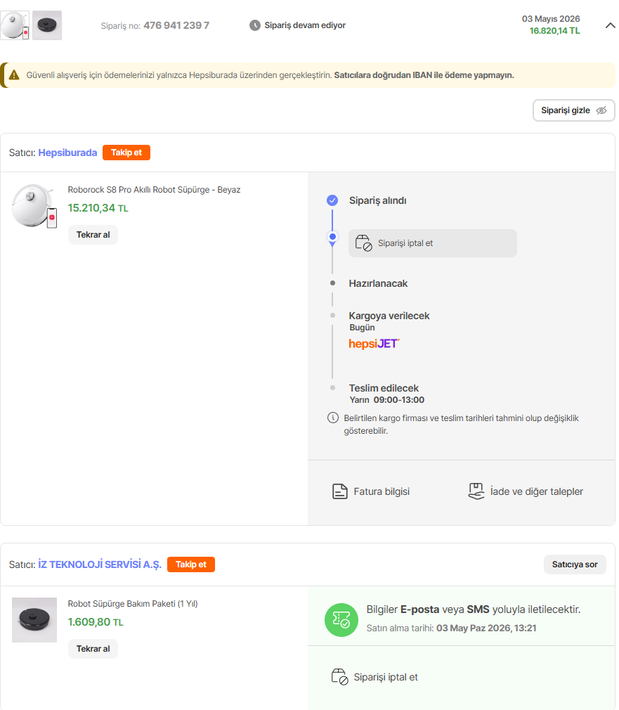Viewport: 619px width, 710px height.
Task: Open Roborock S8 Pro product image
Action: tap(34, 206)
